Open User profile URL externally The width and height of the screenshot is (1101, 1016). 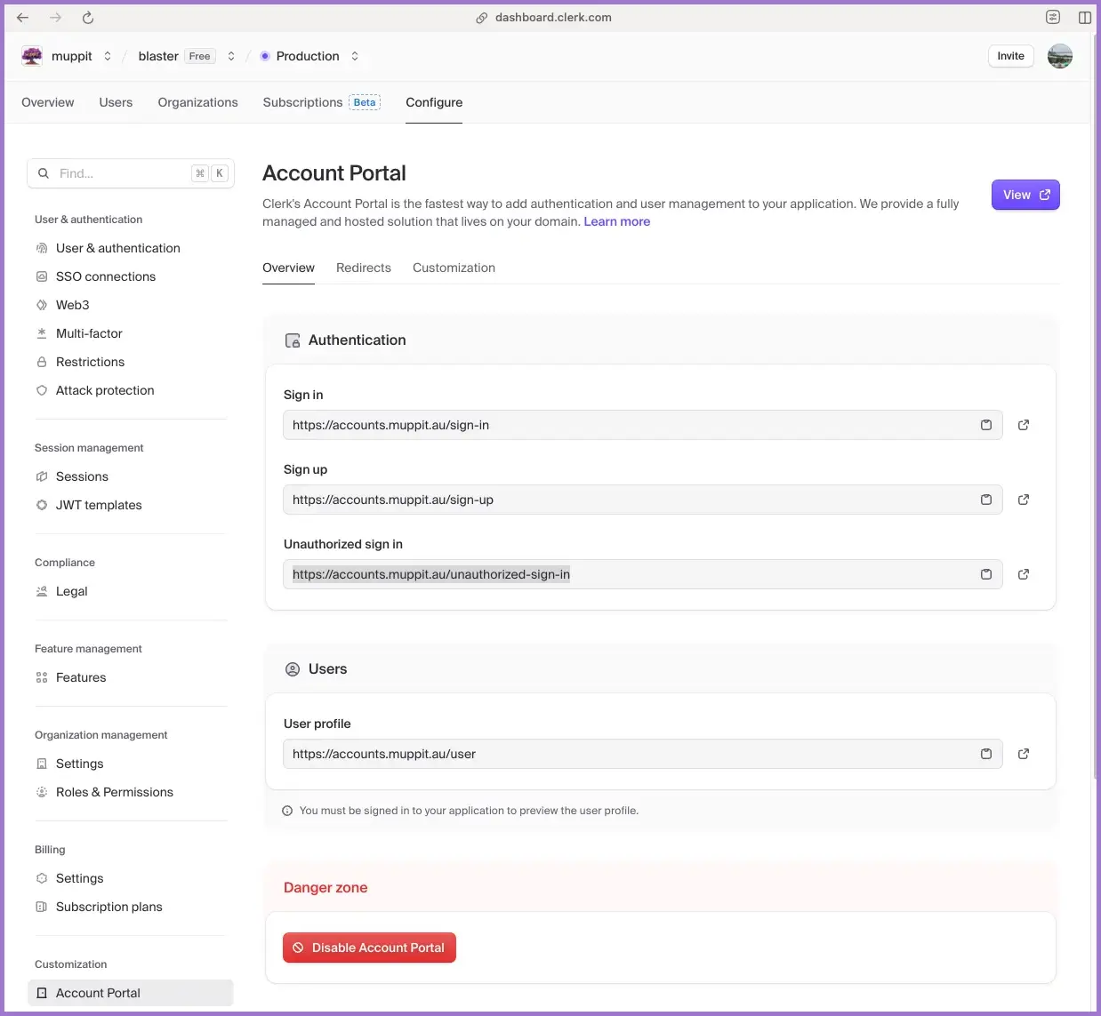tap(1024, 754)
